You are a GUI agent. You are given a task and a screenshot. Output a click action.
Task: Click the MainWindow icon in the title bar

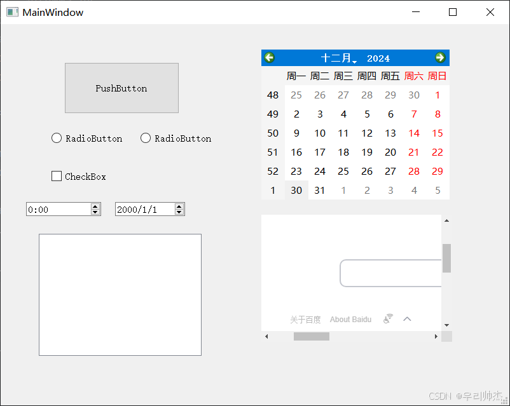pos(11,11)
